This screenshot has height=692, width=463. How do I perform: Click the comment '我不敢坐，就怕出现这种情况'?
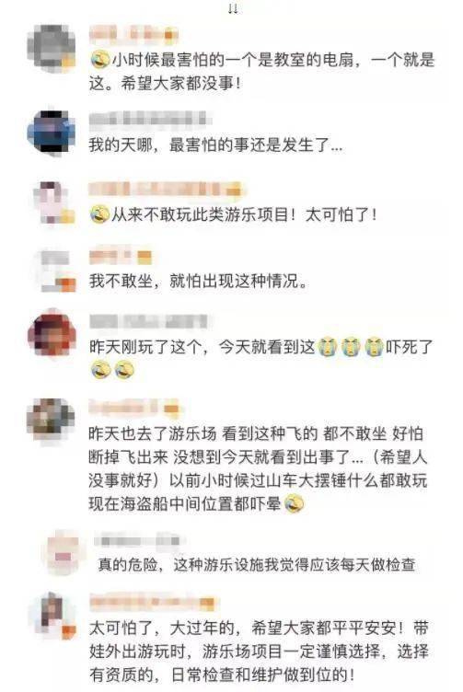click(197, 281)
